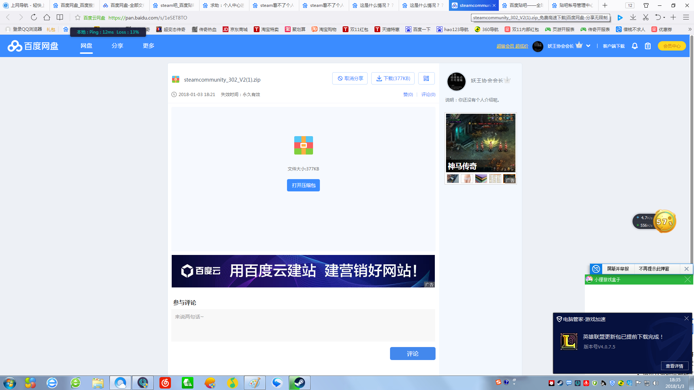The width and height of the screenshot is (694, 390).
Task: Start the scissors screenshot tool
Action: coord(646,17)
